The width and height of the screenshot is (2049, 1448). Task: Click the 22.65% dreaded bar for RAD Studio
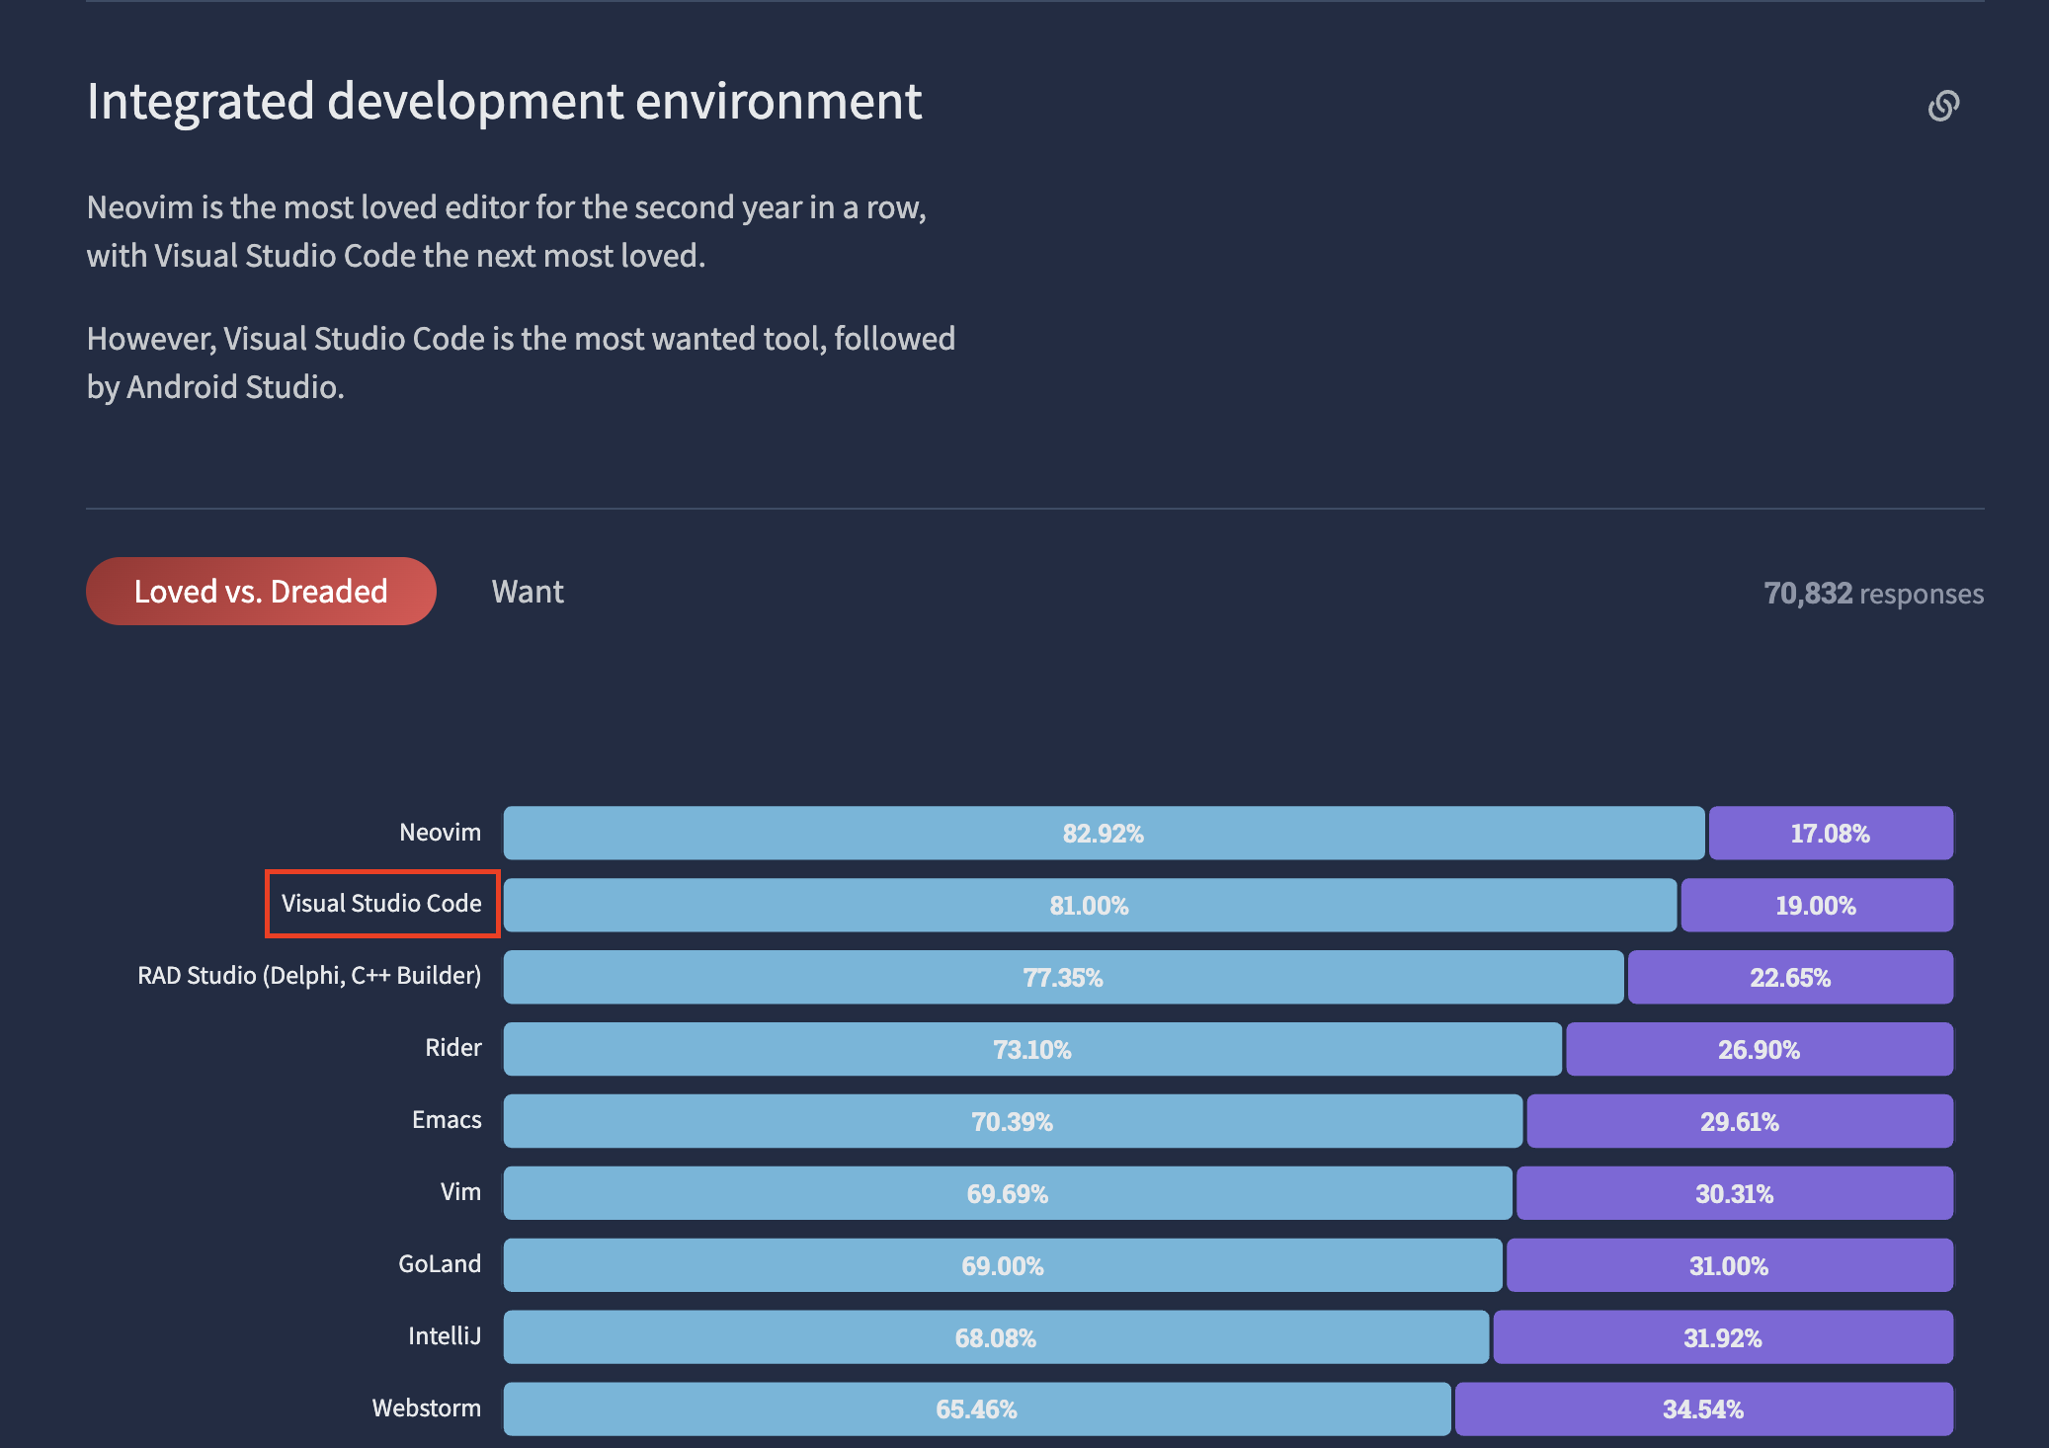(x=1790, y=976)
